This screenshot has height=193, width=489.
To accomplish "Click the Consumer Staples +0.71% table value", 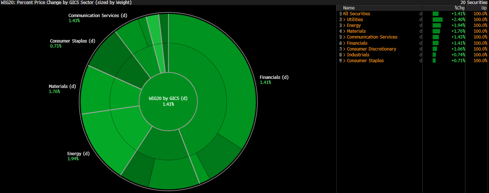I will coord(458,61).
